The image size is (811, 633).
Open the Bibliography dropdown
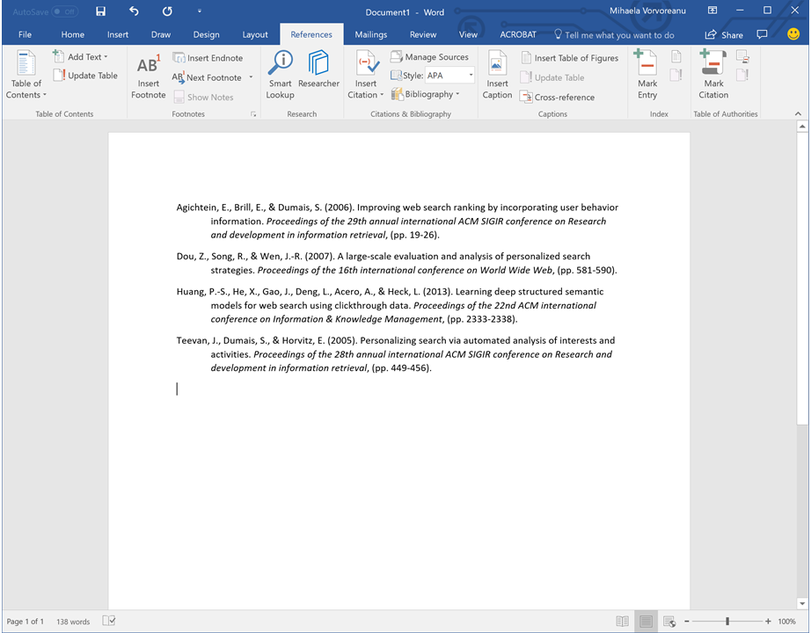428,94
